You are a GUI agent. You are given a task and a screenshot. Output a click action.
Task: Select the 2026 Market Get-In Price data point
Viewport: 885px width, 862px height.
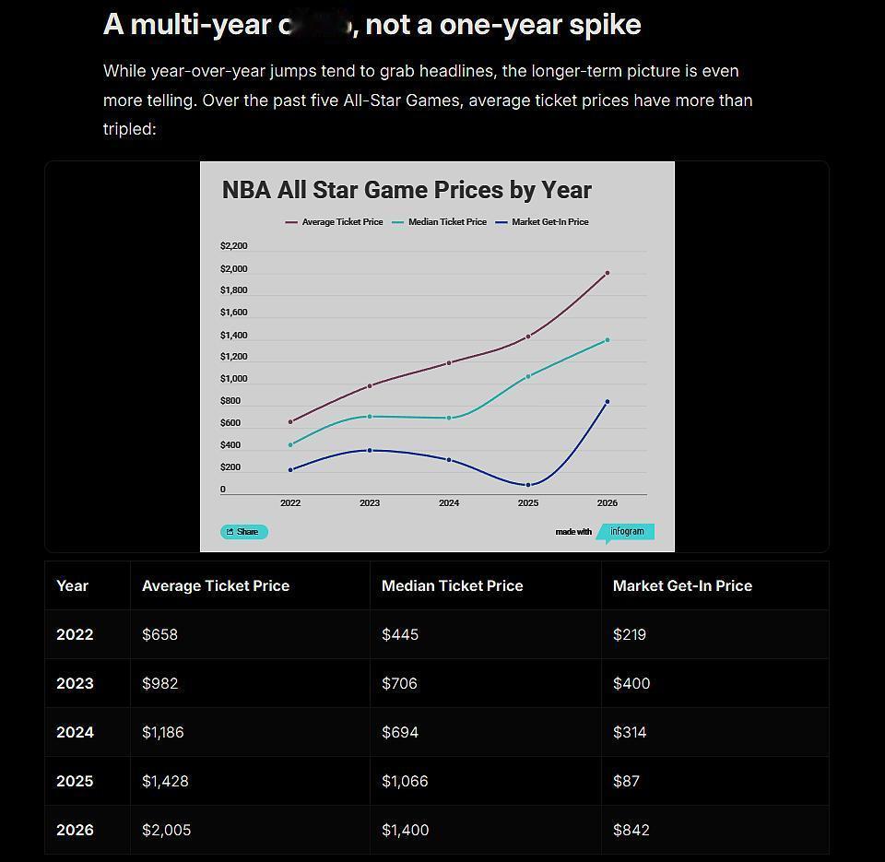point(608,402)
